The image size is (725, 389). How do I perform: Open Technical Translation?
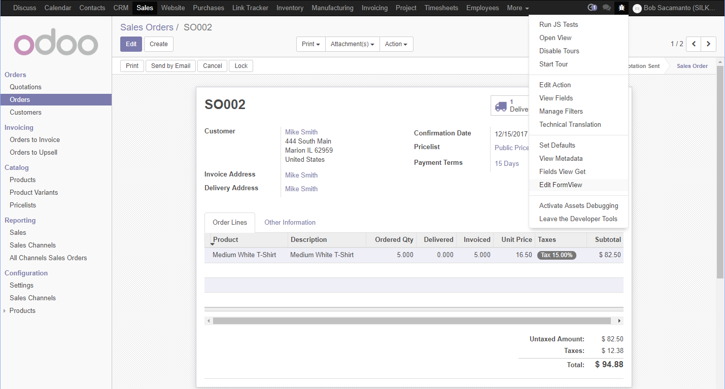pyautogui.click(x=578, y=124)
